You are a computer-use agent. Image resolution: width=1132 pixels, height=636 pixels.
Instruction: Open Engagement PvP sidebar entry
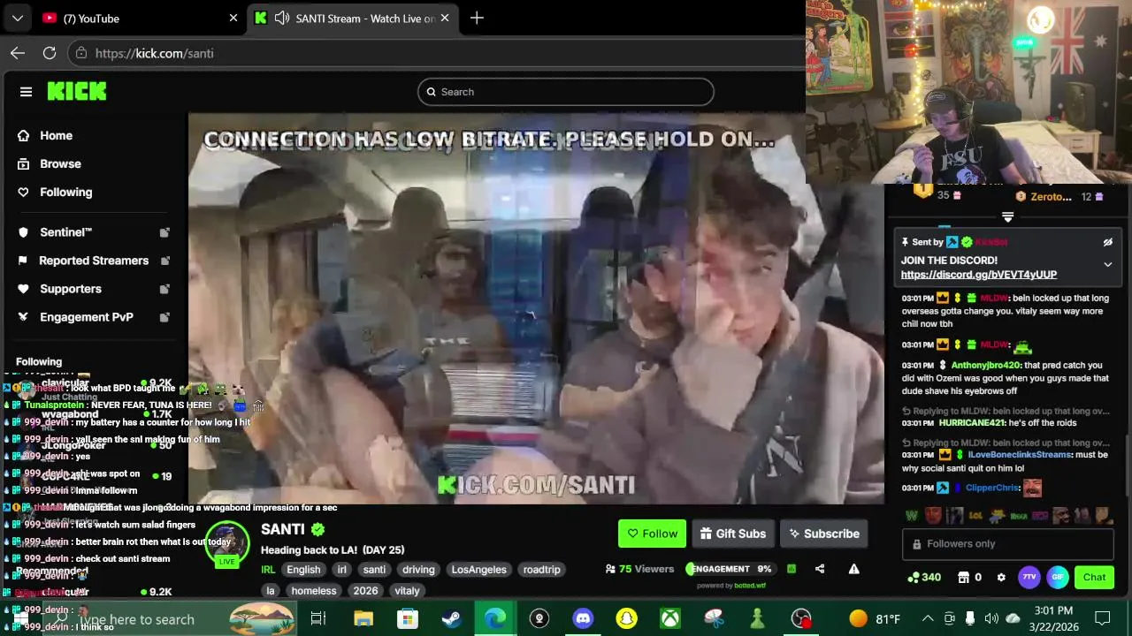coord(92,317)
